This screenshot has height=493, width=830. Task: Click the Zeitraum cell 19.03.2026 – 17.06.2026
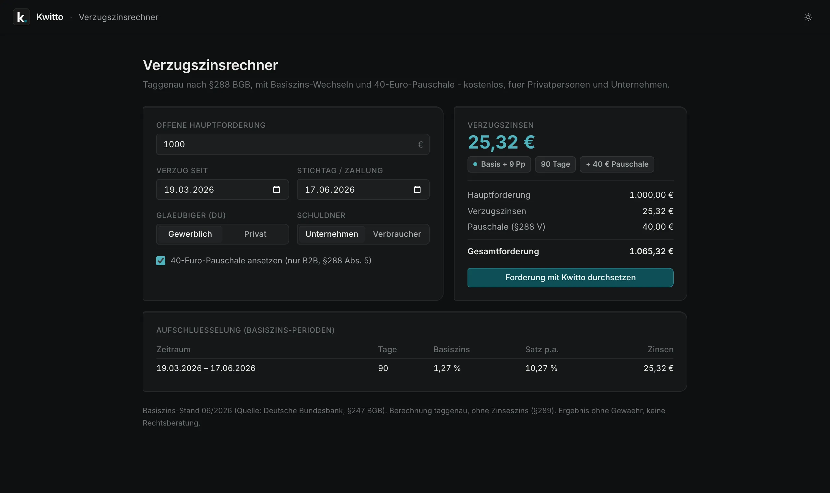pos(206,368)
